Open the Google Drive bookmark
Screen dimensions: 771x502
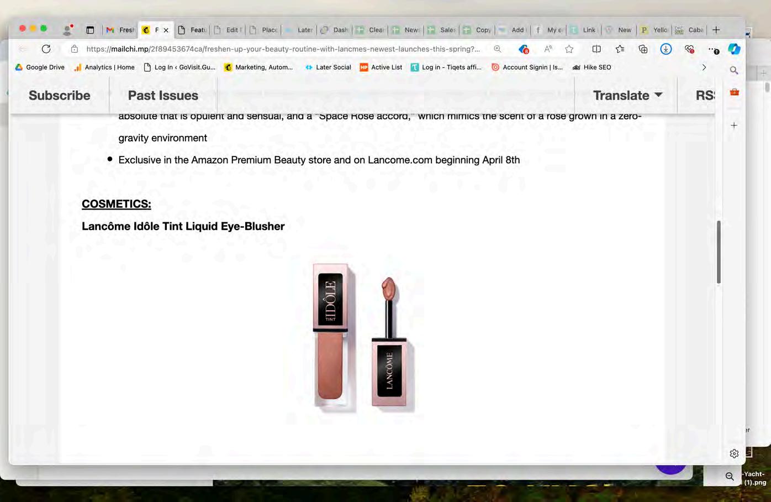pos(40,67)
